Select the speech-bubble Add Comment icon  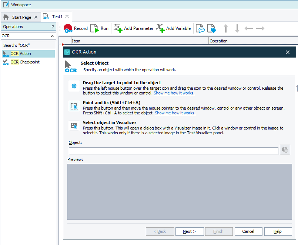pyautogui.click(x=200, y=28)
